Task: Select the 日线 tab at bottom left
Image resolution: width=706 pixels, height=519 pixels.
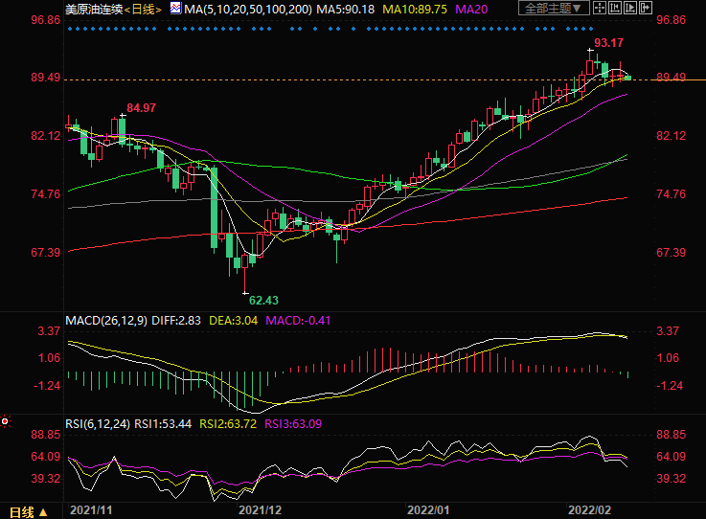Action: 21,512
